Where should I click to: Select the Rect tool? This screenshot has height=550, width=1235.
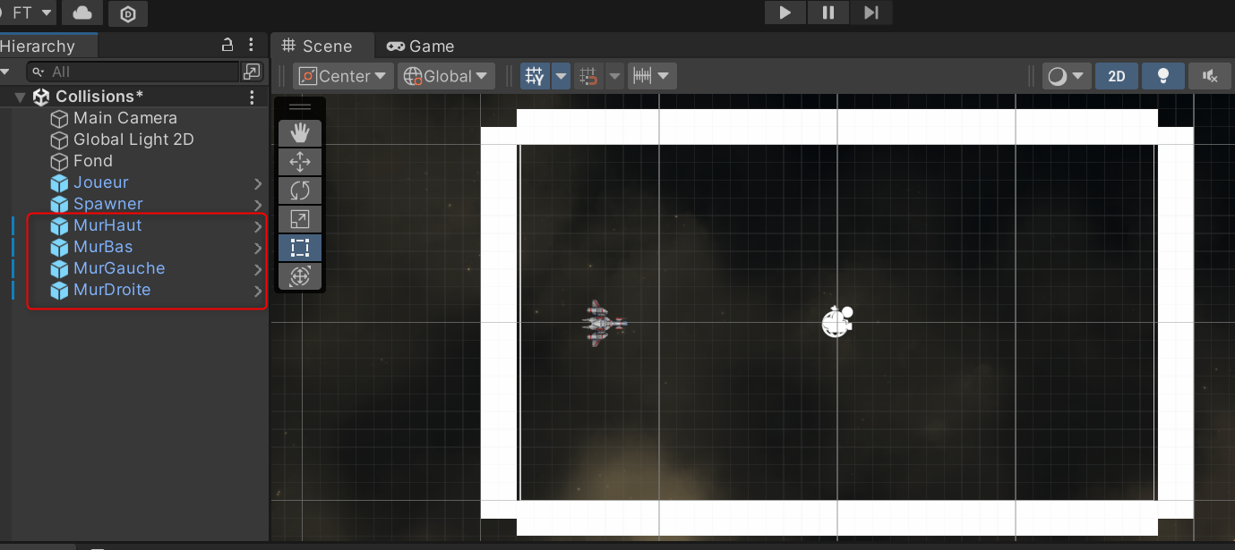tap(300, 248)
